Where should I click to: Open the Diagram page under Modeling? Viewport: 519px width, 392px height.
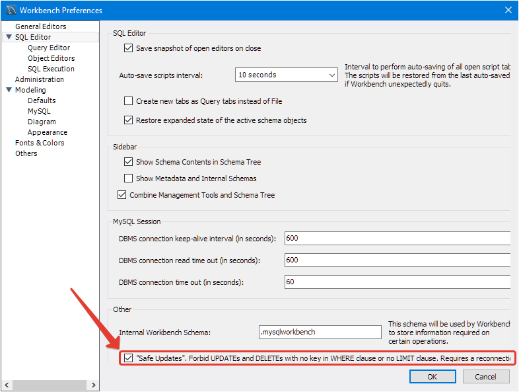(x=42, y=122)
